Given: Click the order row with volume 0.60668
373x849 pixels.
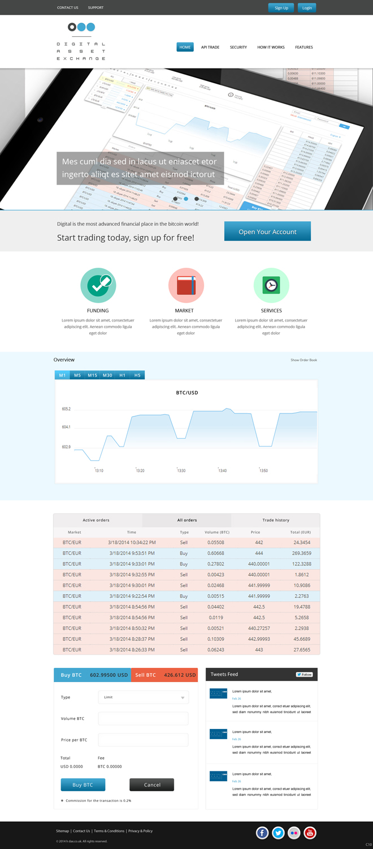Looking at the screenshot, I should pos(186,553).
